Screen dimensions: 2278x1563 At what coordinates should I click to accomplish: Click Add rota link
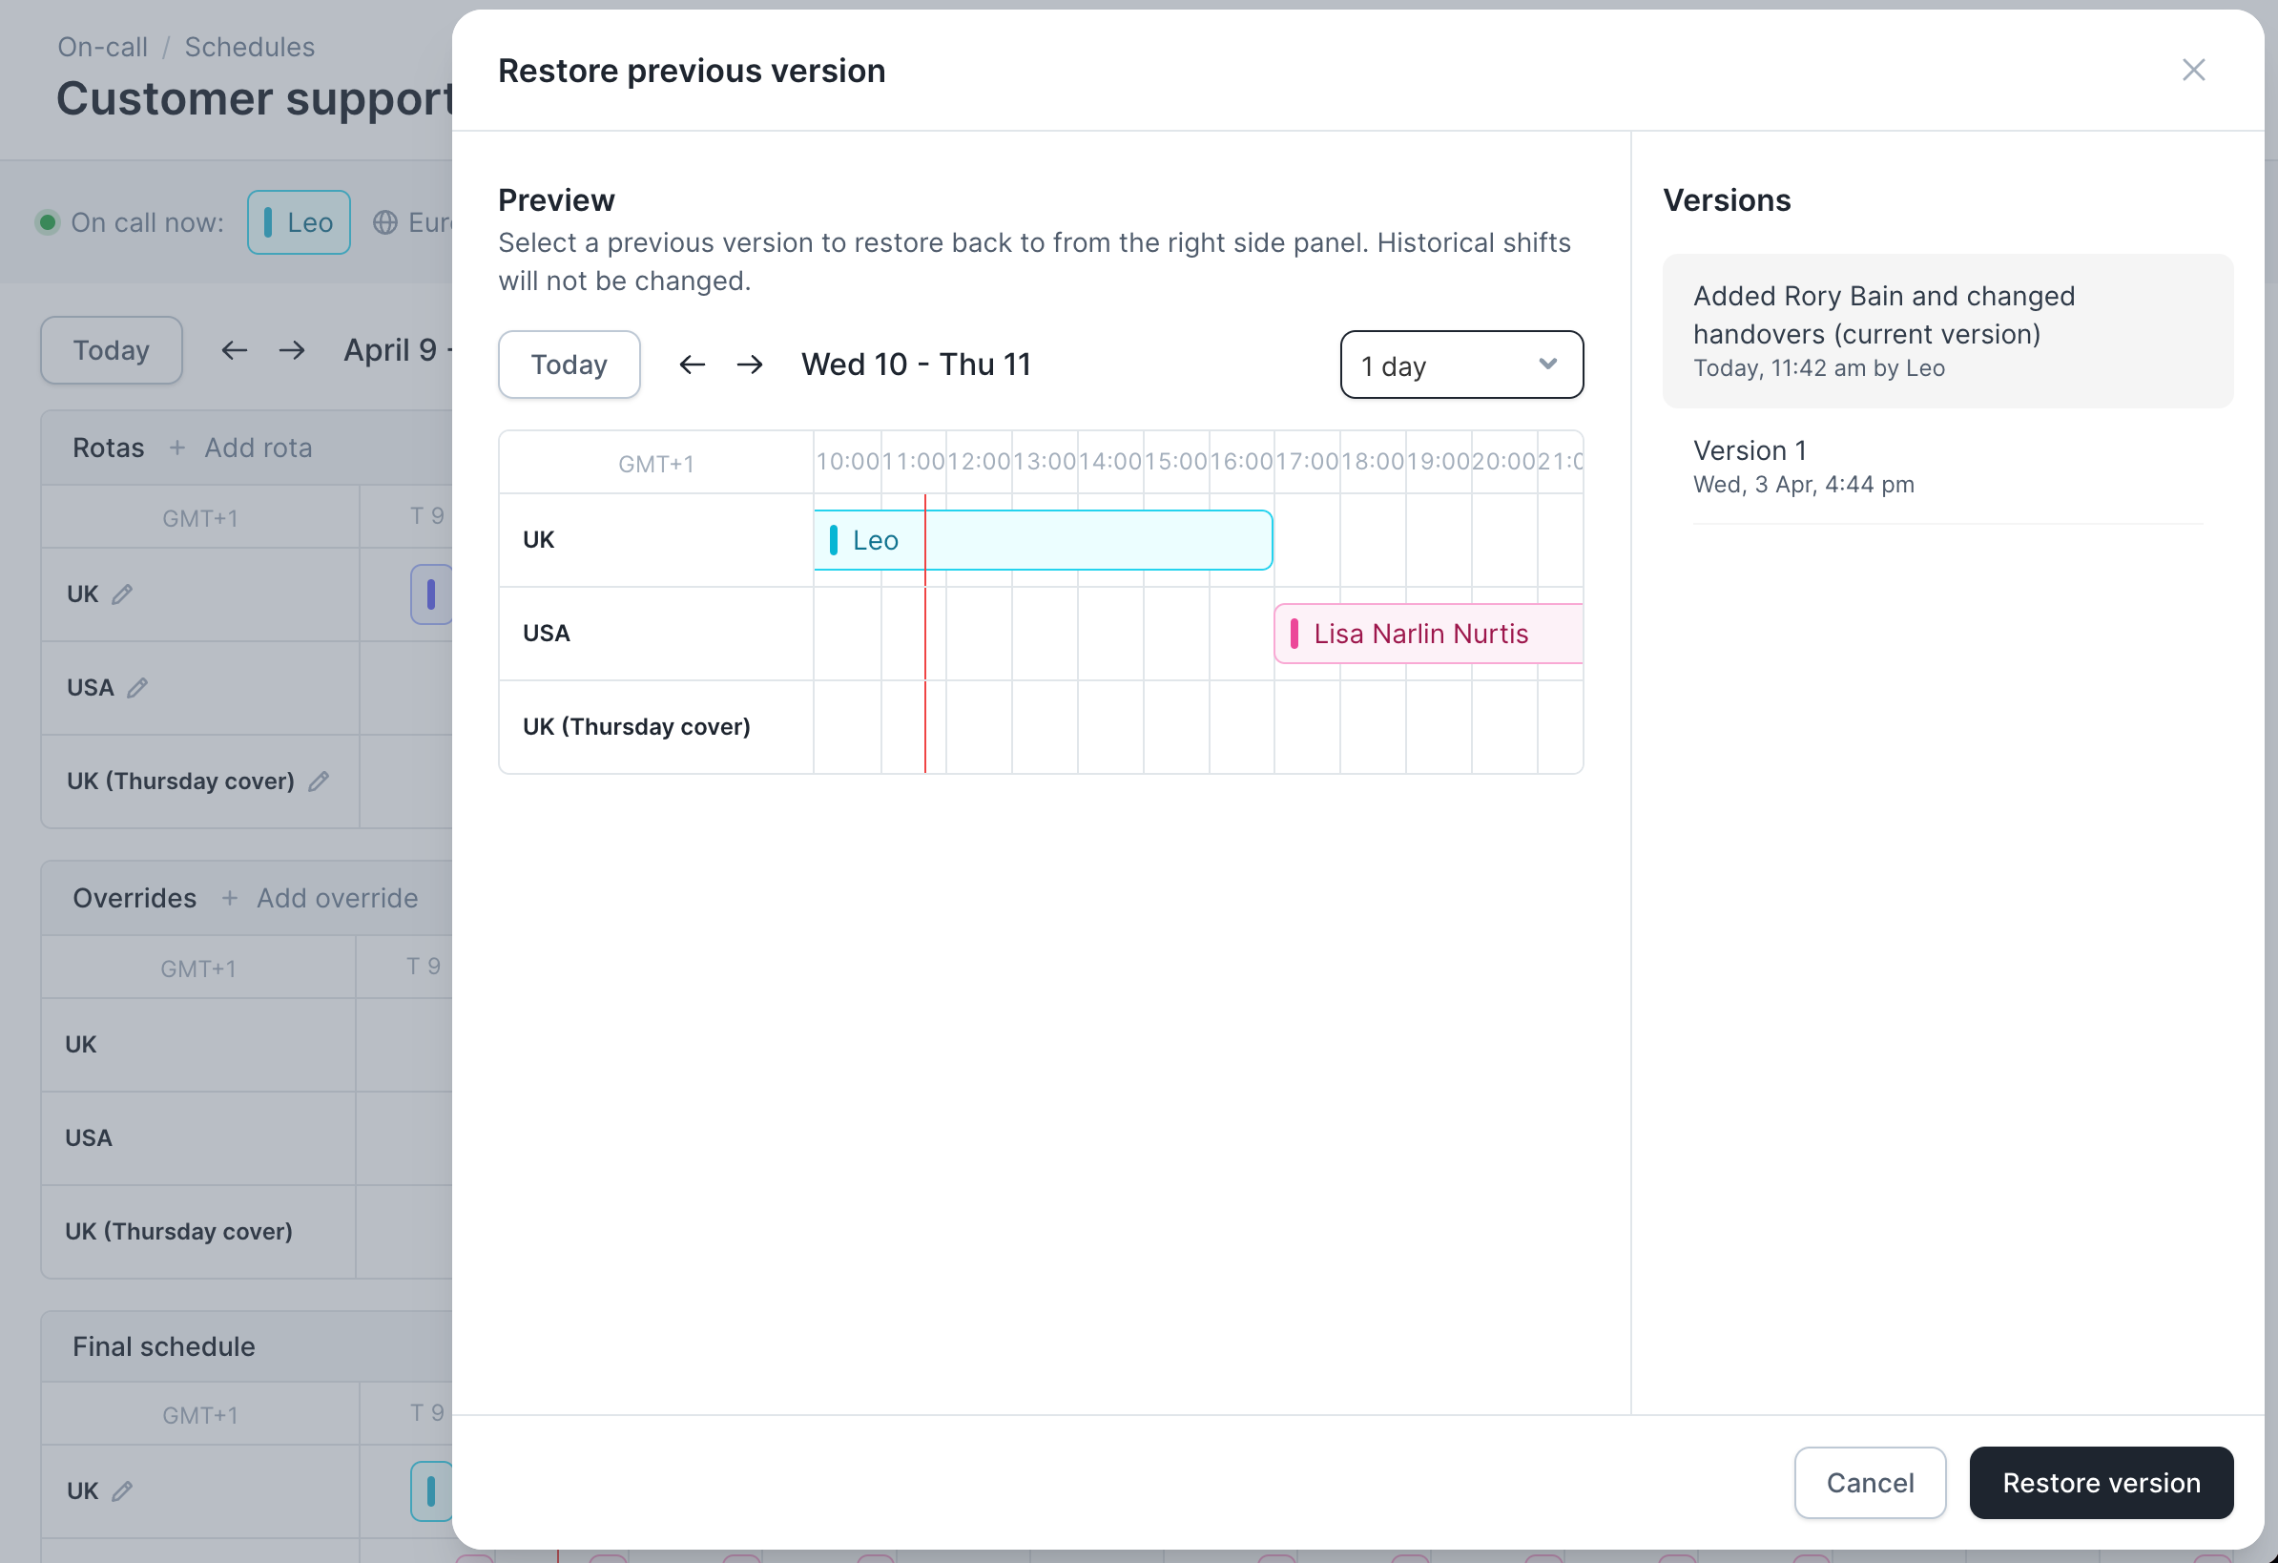[x=257, y=448]
